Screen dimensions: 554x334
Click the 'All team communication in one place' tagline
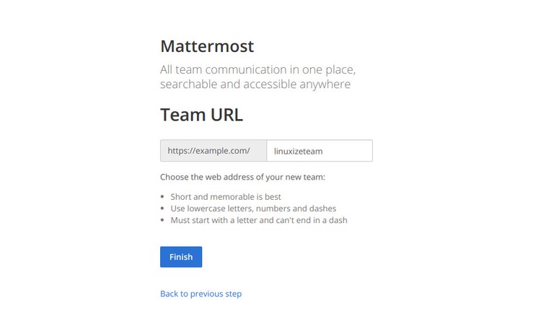pyautogui.click(x=258, y=76)
